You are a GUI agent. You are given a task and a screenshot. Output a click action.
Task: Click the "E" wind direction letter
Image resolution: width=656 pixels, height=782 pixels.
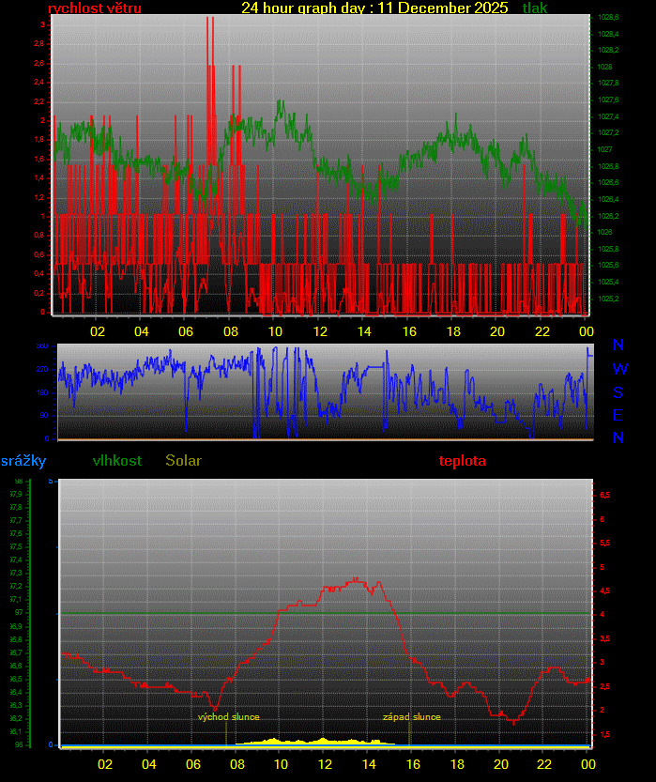pos(618,415)
